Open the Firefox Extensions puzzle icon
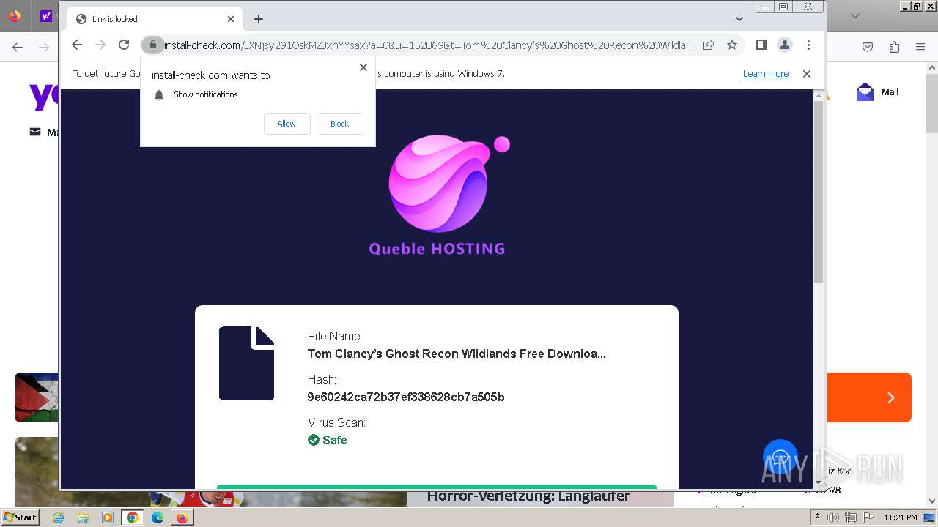 point(894,47)
